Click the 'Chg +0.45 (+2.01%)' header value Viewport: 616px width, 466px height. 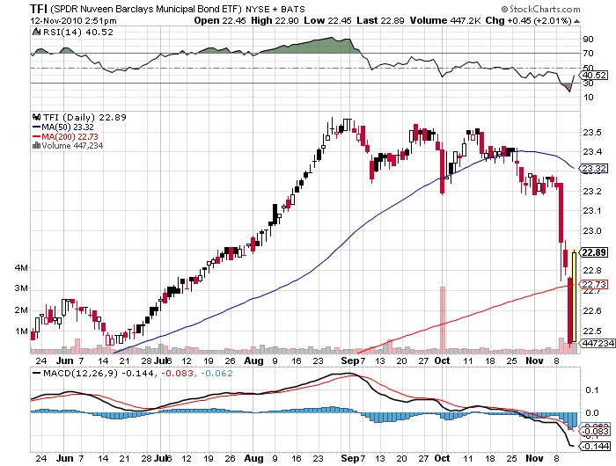[x=528, y=21]
